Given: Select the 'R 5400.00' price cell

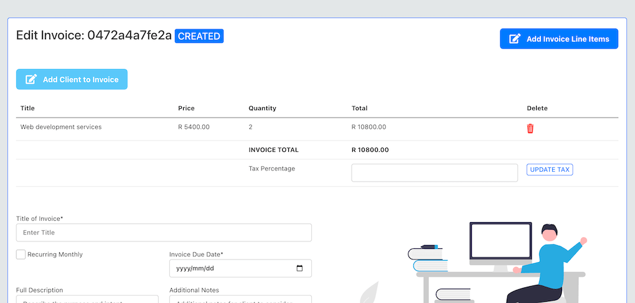Looking at the screenshot, I should (194, 127).
